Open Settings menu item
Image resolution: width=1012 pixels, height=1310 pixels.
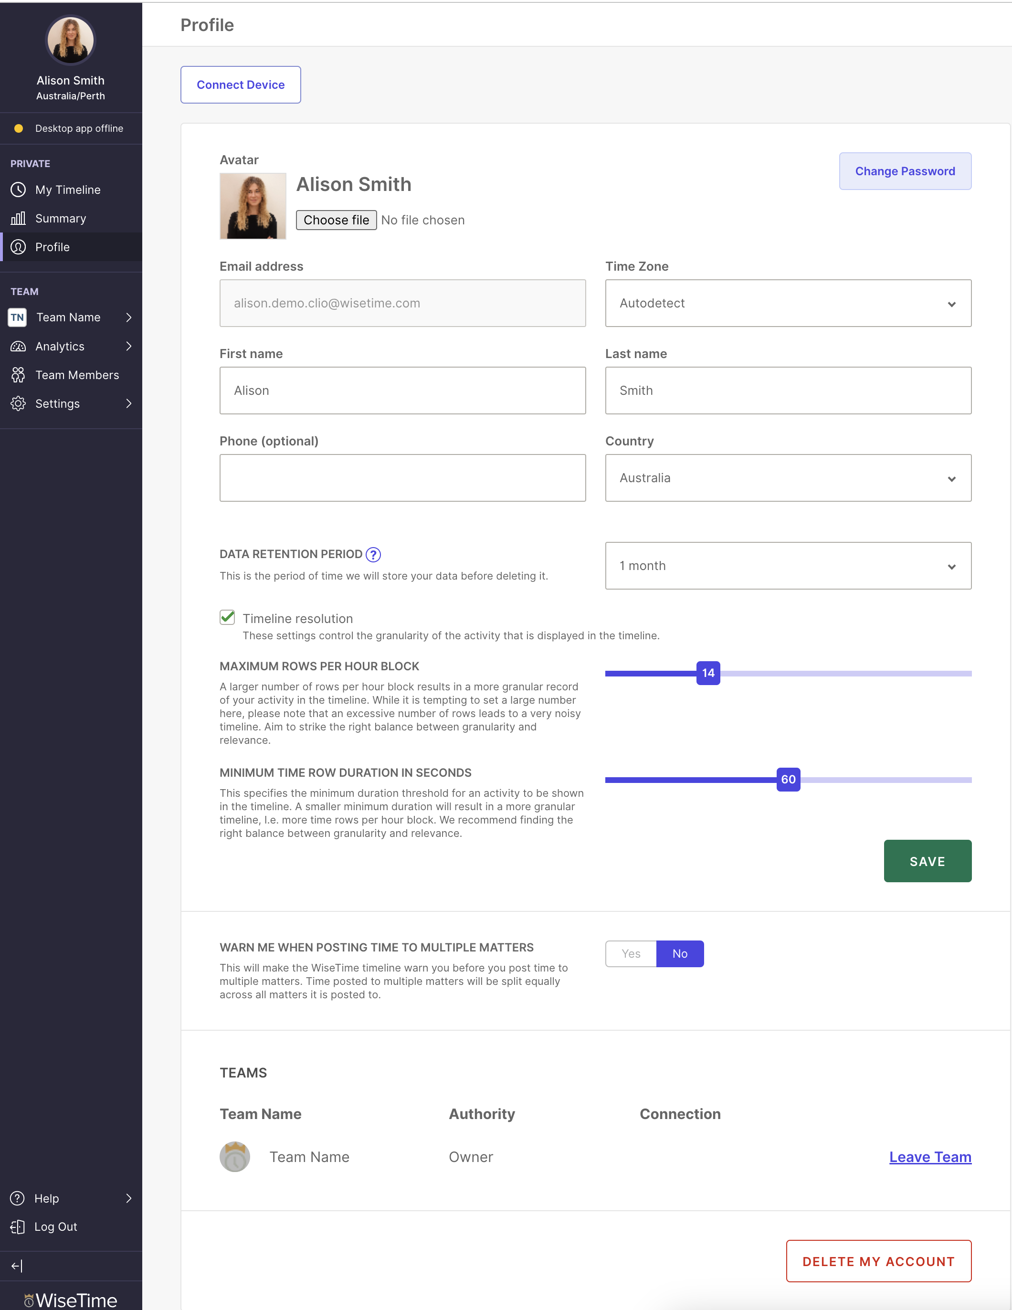[71, 404]
